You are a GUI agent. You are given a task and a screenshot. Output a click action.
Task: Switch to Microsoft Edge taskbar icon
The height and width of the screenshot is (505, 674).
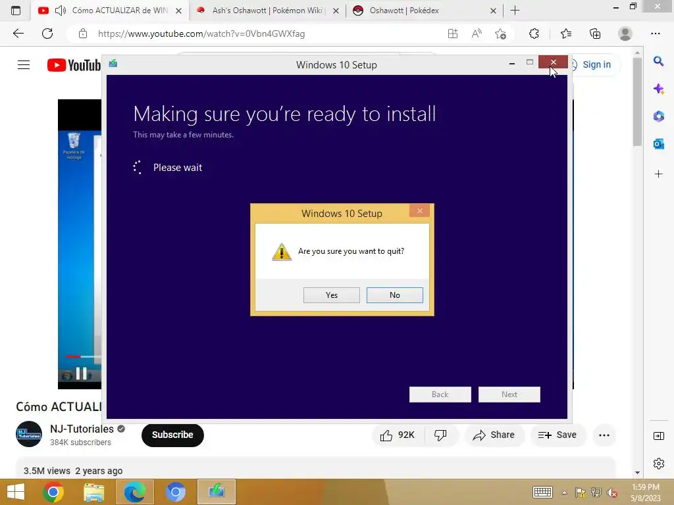click(134, 492)
